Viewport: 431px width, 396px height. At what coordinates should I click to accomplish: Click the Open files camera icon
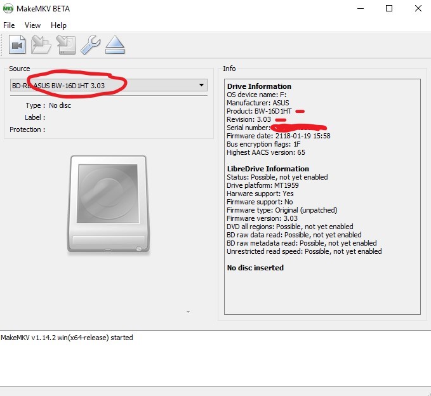point(17,45)
